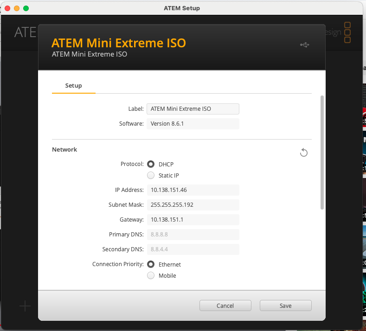Select the Static IP radio button
Viewport: 366px width, 331px height.
click(x=151, y=175)
